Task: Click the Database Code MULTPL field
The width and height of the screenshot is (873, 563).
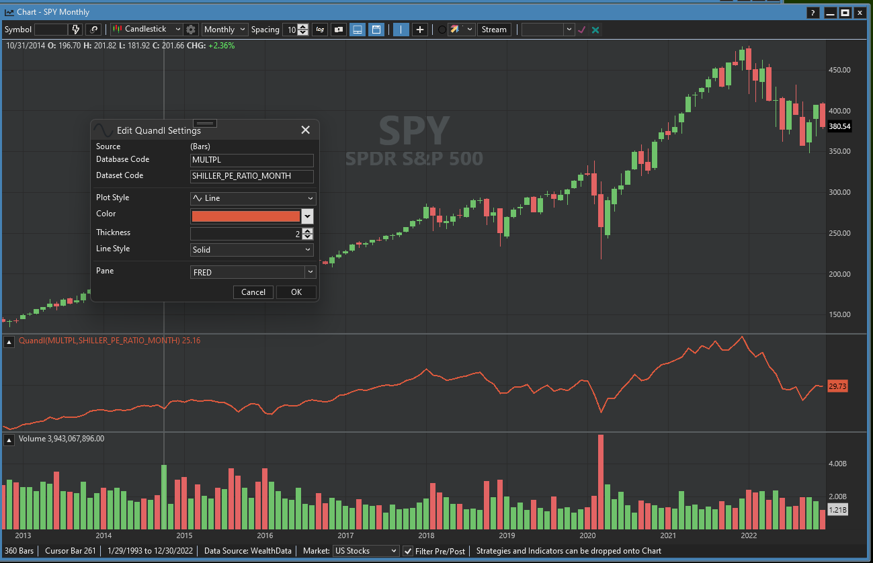Action: coord(252,161)
